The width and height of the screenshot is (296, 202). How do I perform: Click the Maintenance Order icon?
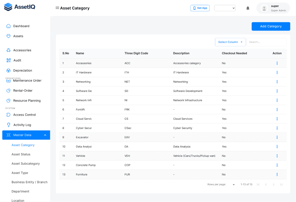click(9, 81)
